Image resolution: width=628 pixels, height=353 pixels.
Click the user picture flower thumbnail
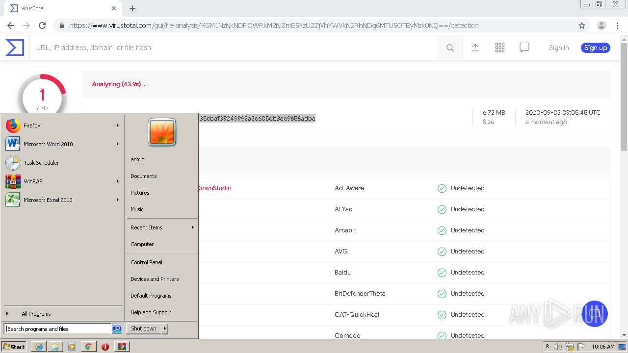pos(162,132)
